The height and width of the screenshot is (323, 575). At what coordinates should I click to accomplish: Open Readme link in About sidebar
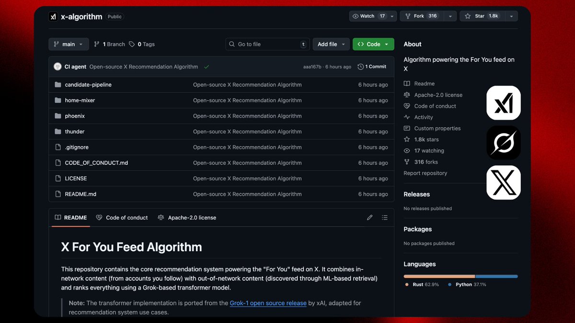point(419,84)
